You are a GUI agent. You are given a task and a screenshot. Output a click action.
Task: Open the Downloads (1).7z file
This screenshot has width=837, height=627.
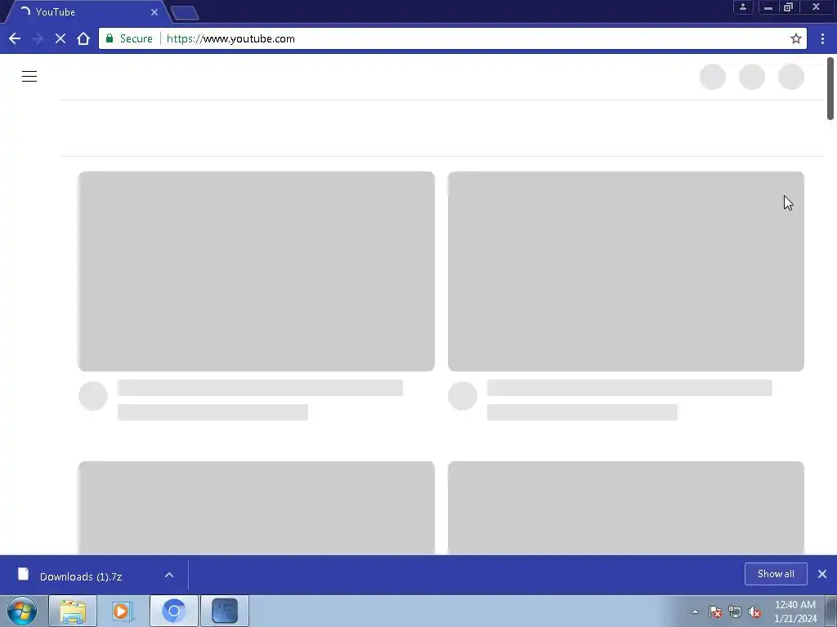pos(81,576)
